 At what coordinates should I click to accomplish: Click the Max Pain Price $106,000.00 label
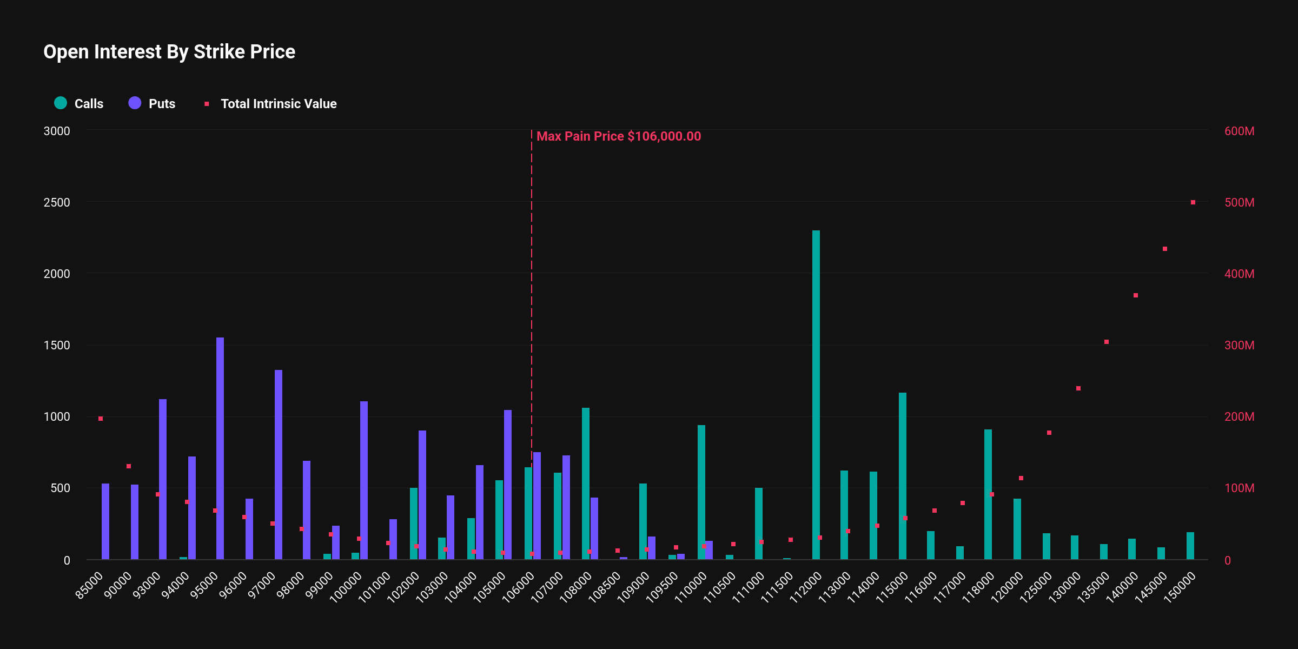(x=619, y=136)
